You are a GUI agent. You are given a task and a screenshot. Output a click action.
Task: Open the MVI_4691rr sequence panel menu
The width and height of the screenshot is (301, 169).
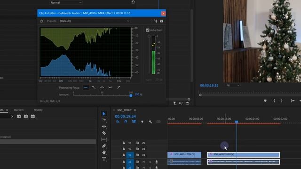(x=135, y=110)
